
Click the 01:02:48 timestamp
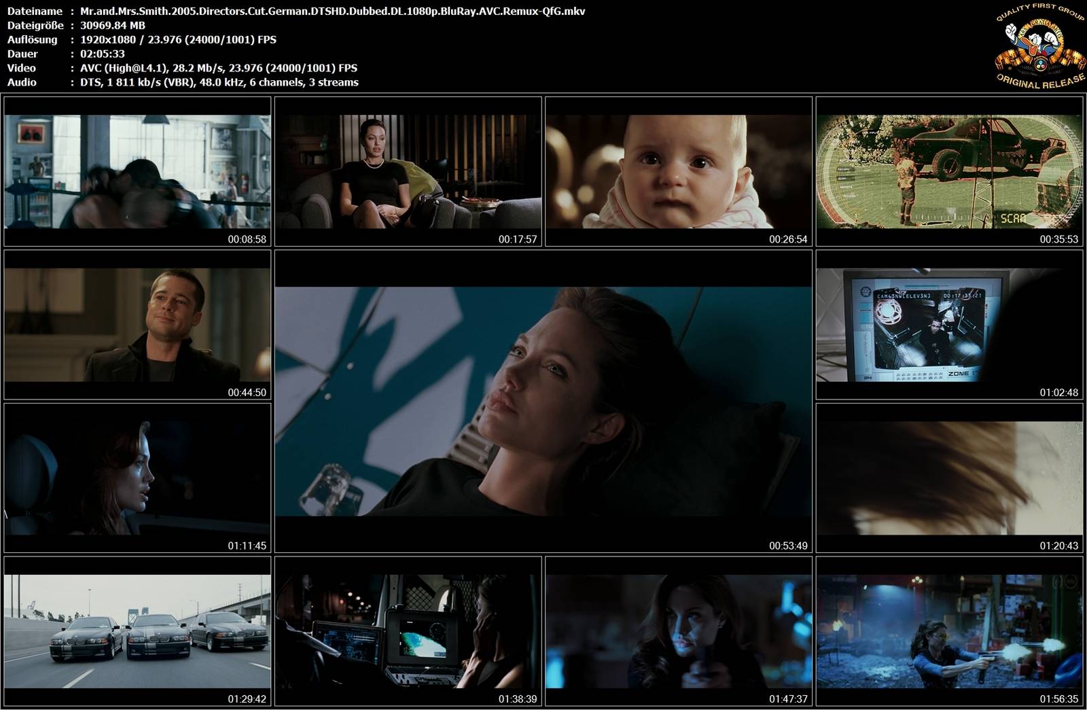[1059, 393]
